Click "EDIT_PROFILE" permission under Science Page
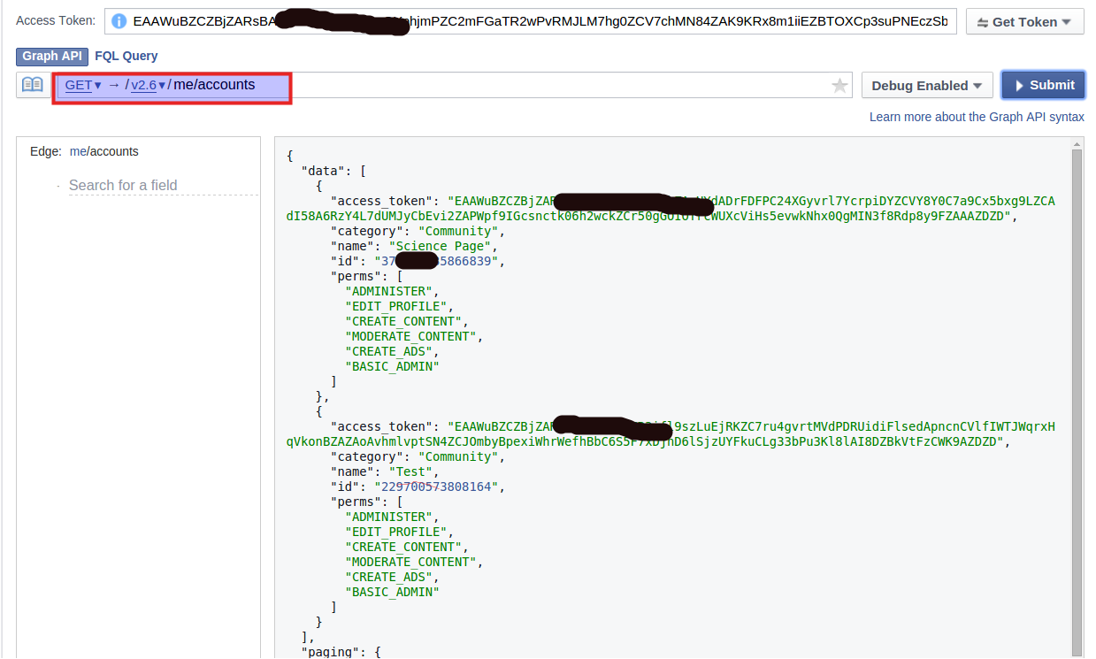The height and width of the screenshot is (659, 1096). pyautogui.click(x=397, y=306)
